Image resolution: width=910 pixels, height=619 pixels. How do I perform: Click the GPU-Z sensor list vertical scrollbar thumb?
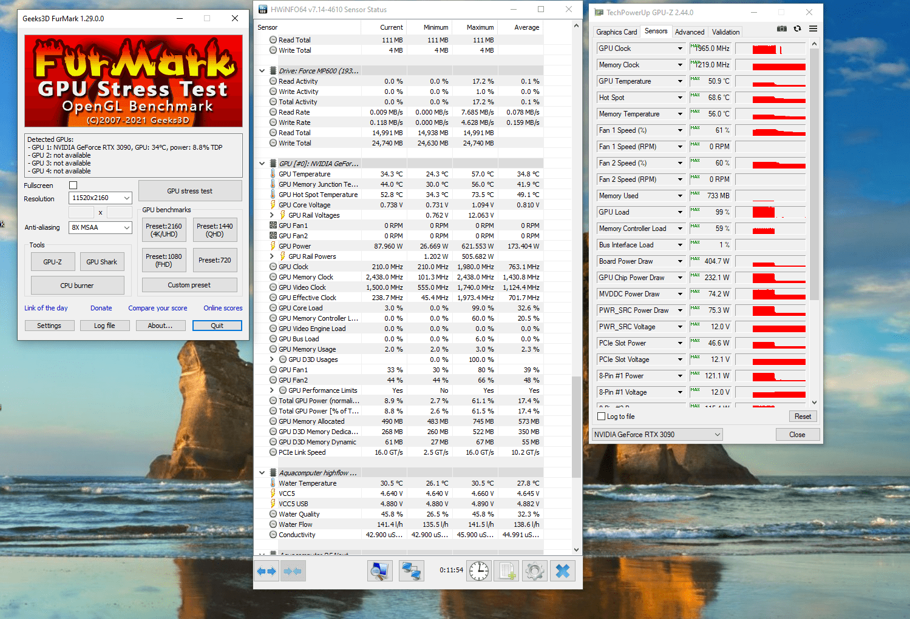point(815,174)
